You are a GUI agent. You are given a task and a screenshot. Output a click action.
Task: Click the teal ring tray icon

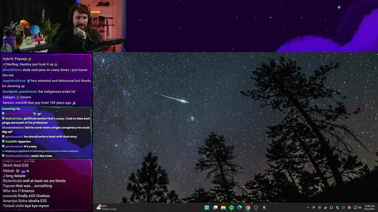point(331,208)
